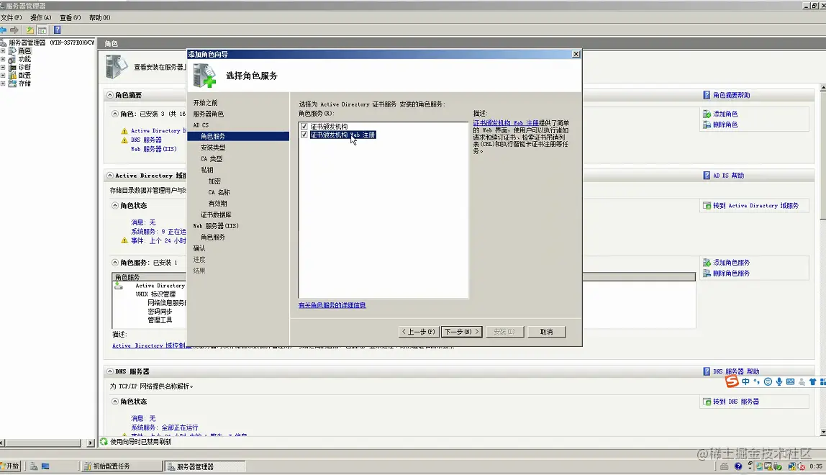This screenshot has width=826, height=475.
Task: Click the Up one level folder icon
Action: pos(30,30)
